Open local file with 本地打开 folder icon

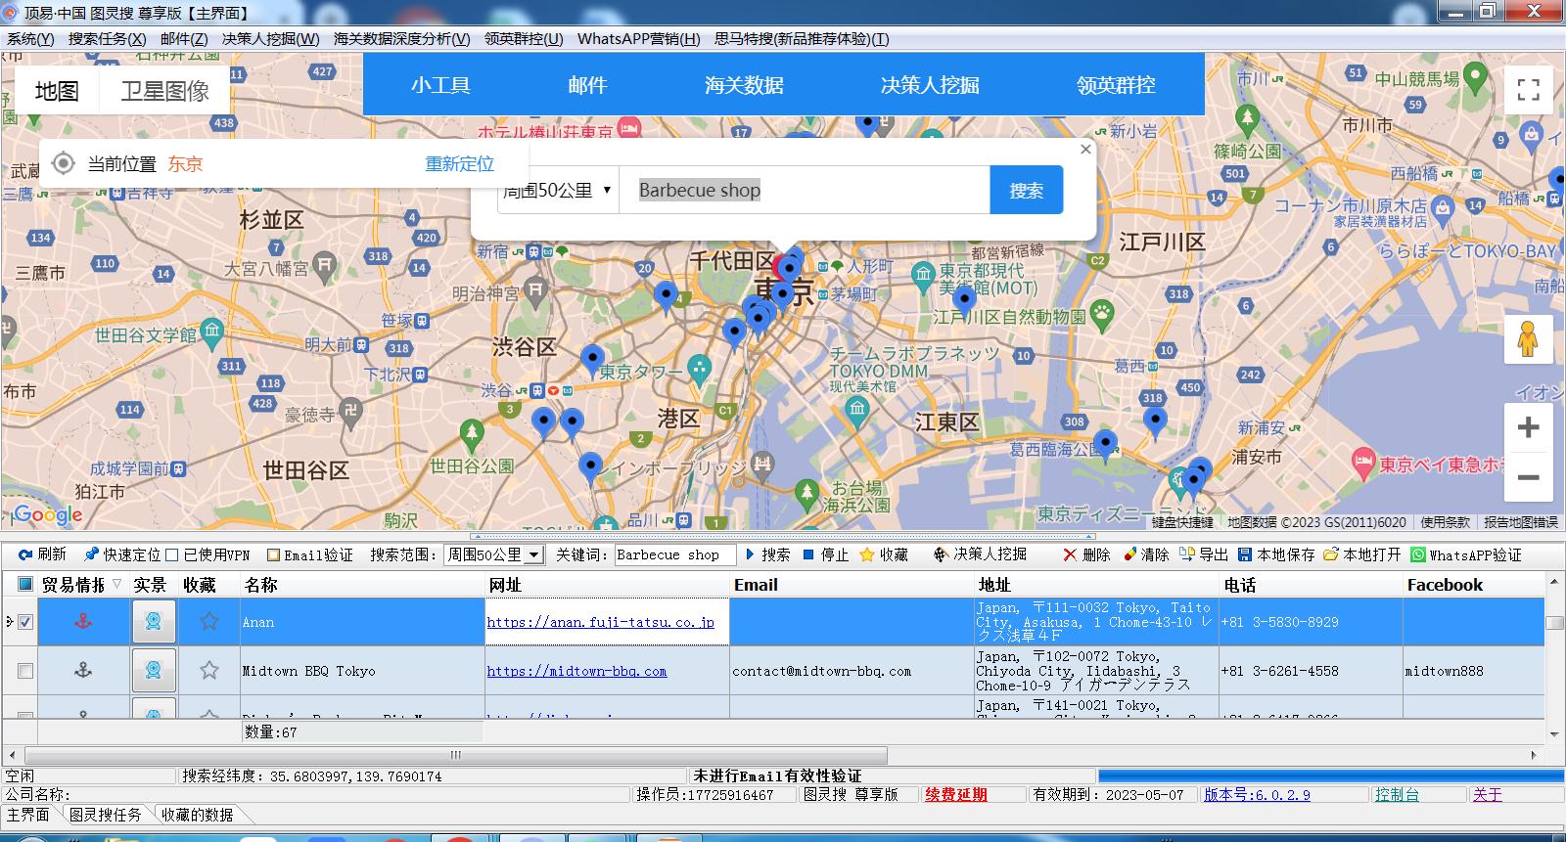[x=1331, y=554]
